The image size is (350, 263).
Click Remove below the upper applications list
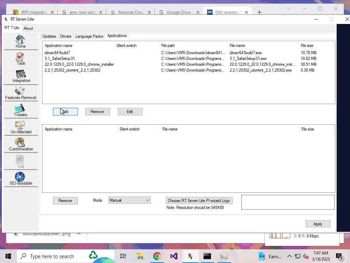[x=97, y=112]
